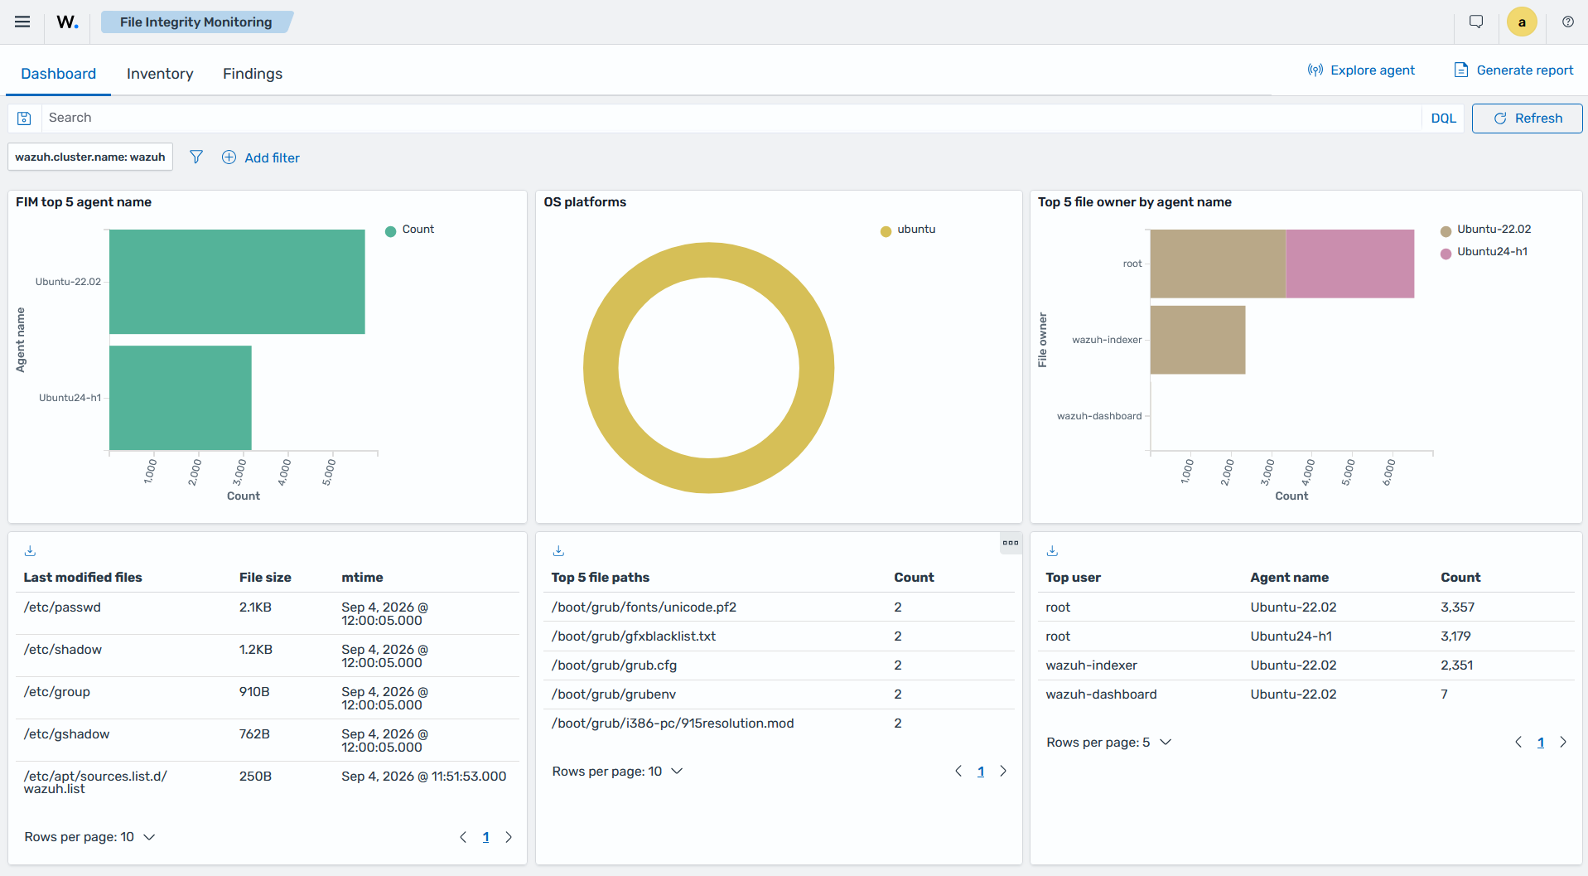This screenshot has height=876, width=1588.
Task: Switch to the Findings tab
Action: tap(253, 74)
